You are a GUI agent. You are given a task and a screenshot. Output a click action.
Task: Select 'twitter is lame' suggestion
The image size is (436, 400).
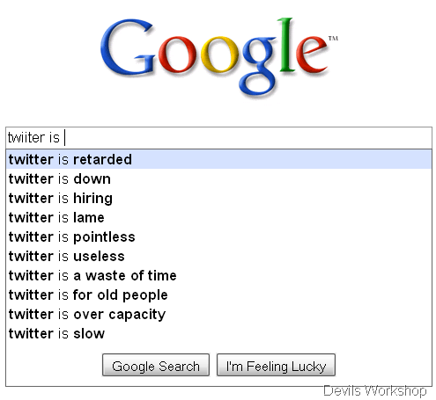coord(218,217)
